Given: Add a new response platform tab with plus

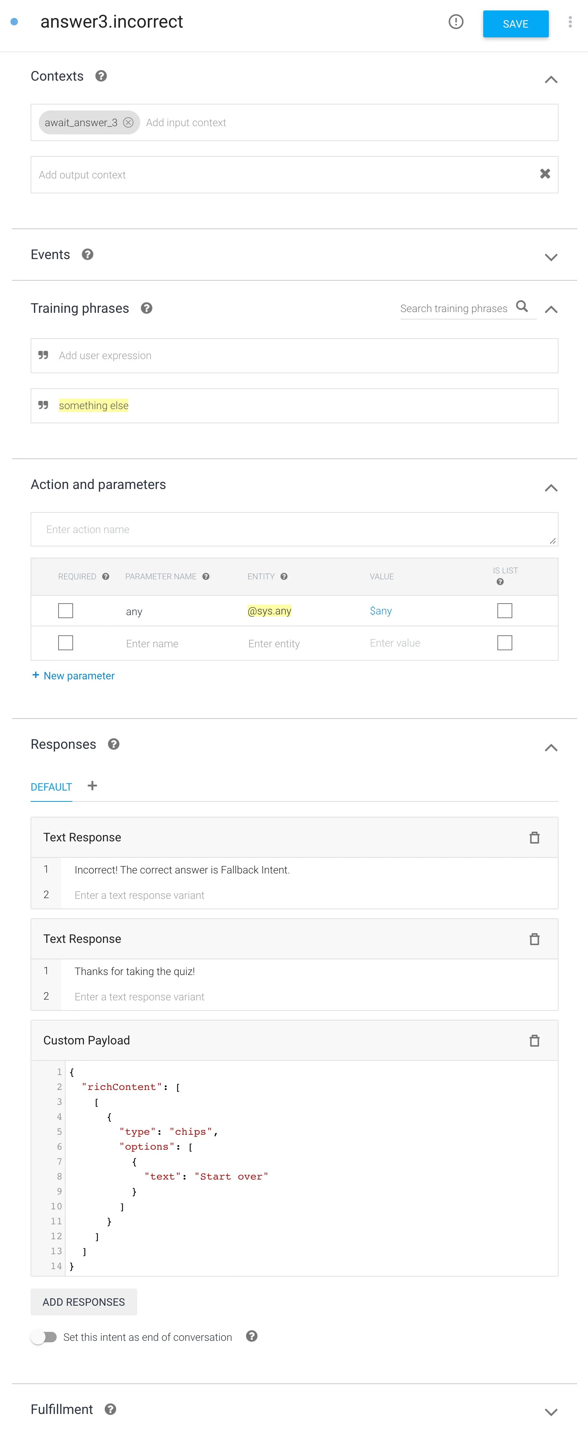Looking at the screenshot, I should (x=92, y=785).
